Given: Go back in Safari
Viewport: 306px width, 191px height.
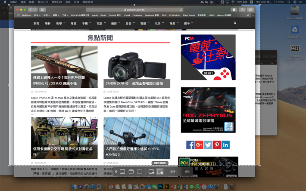Looking at the screenshot, I should [x=31, y=9].
